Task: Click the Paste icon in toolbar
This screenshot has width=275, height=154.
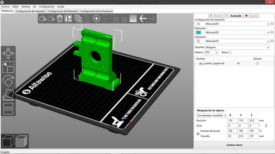Action: [x=87, y=19]
